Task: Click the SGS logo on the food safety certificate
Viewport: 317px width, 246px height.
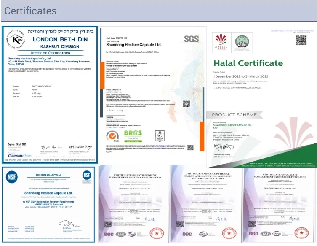Action: (x=191, y=39)
